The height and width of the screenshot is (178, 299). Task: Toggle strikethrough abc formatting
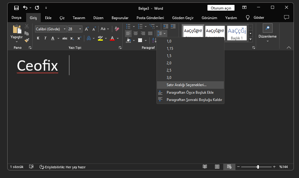point(65,39)
